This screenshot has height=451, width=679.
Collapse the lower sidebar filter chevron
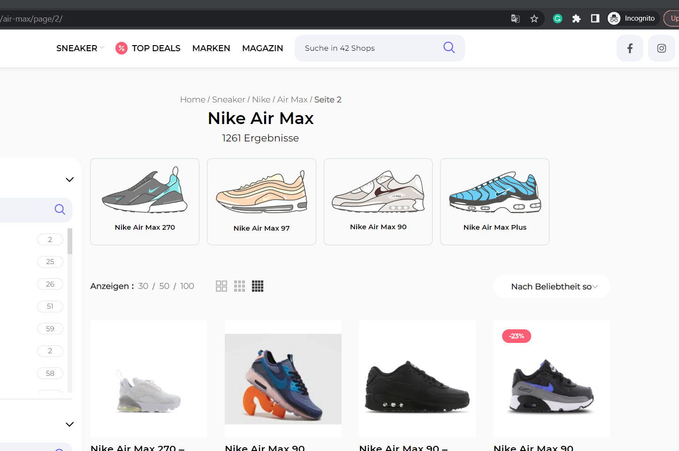coord(70,424)
